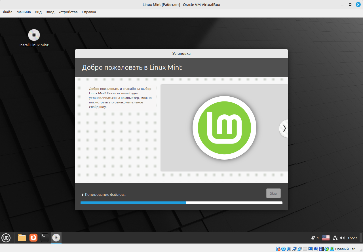Open the Terminal from the panel
This screenshot has height=252, width=363.
[45, 238]
